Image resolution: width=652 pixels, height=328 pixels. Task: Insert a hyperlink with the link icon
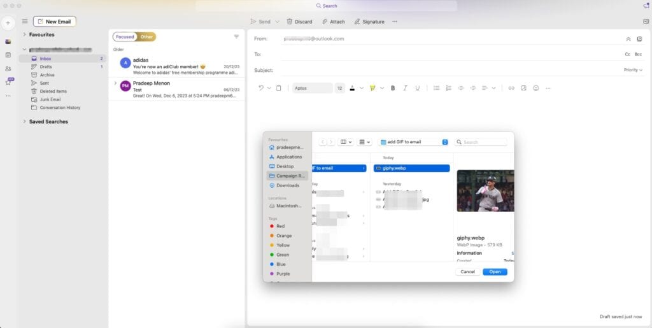click(511, 88)
